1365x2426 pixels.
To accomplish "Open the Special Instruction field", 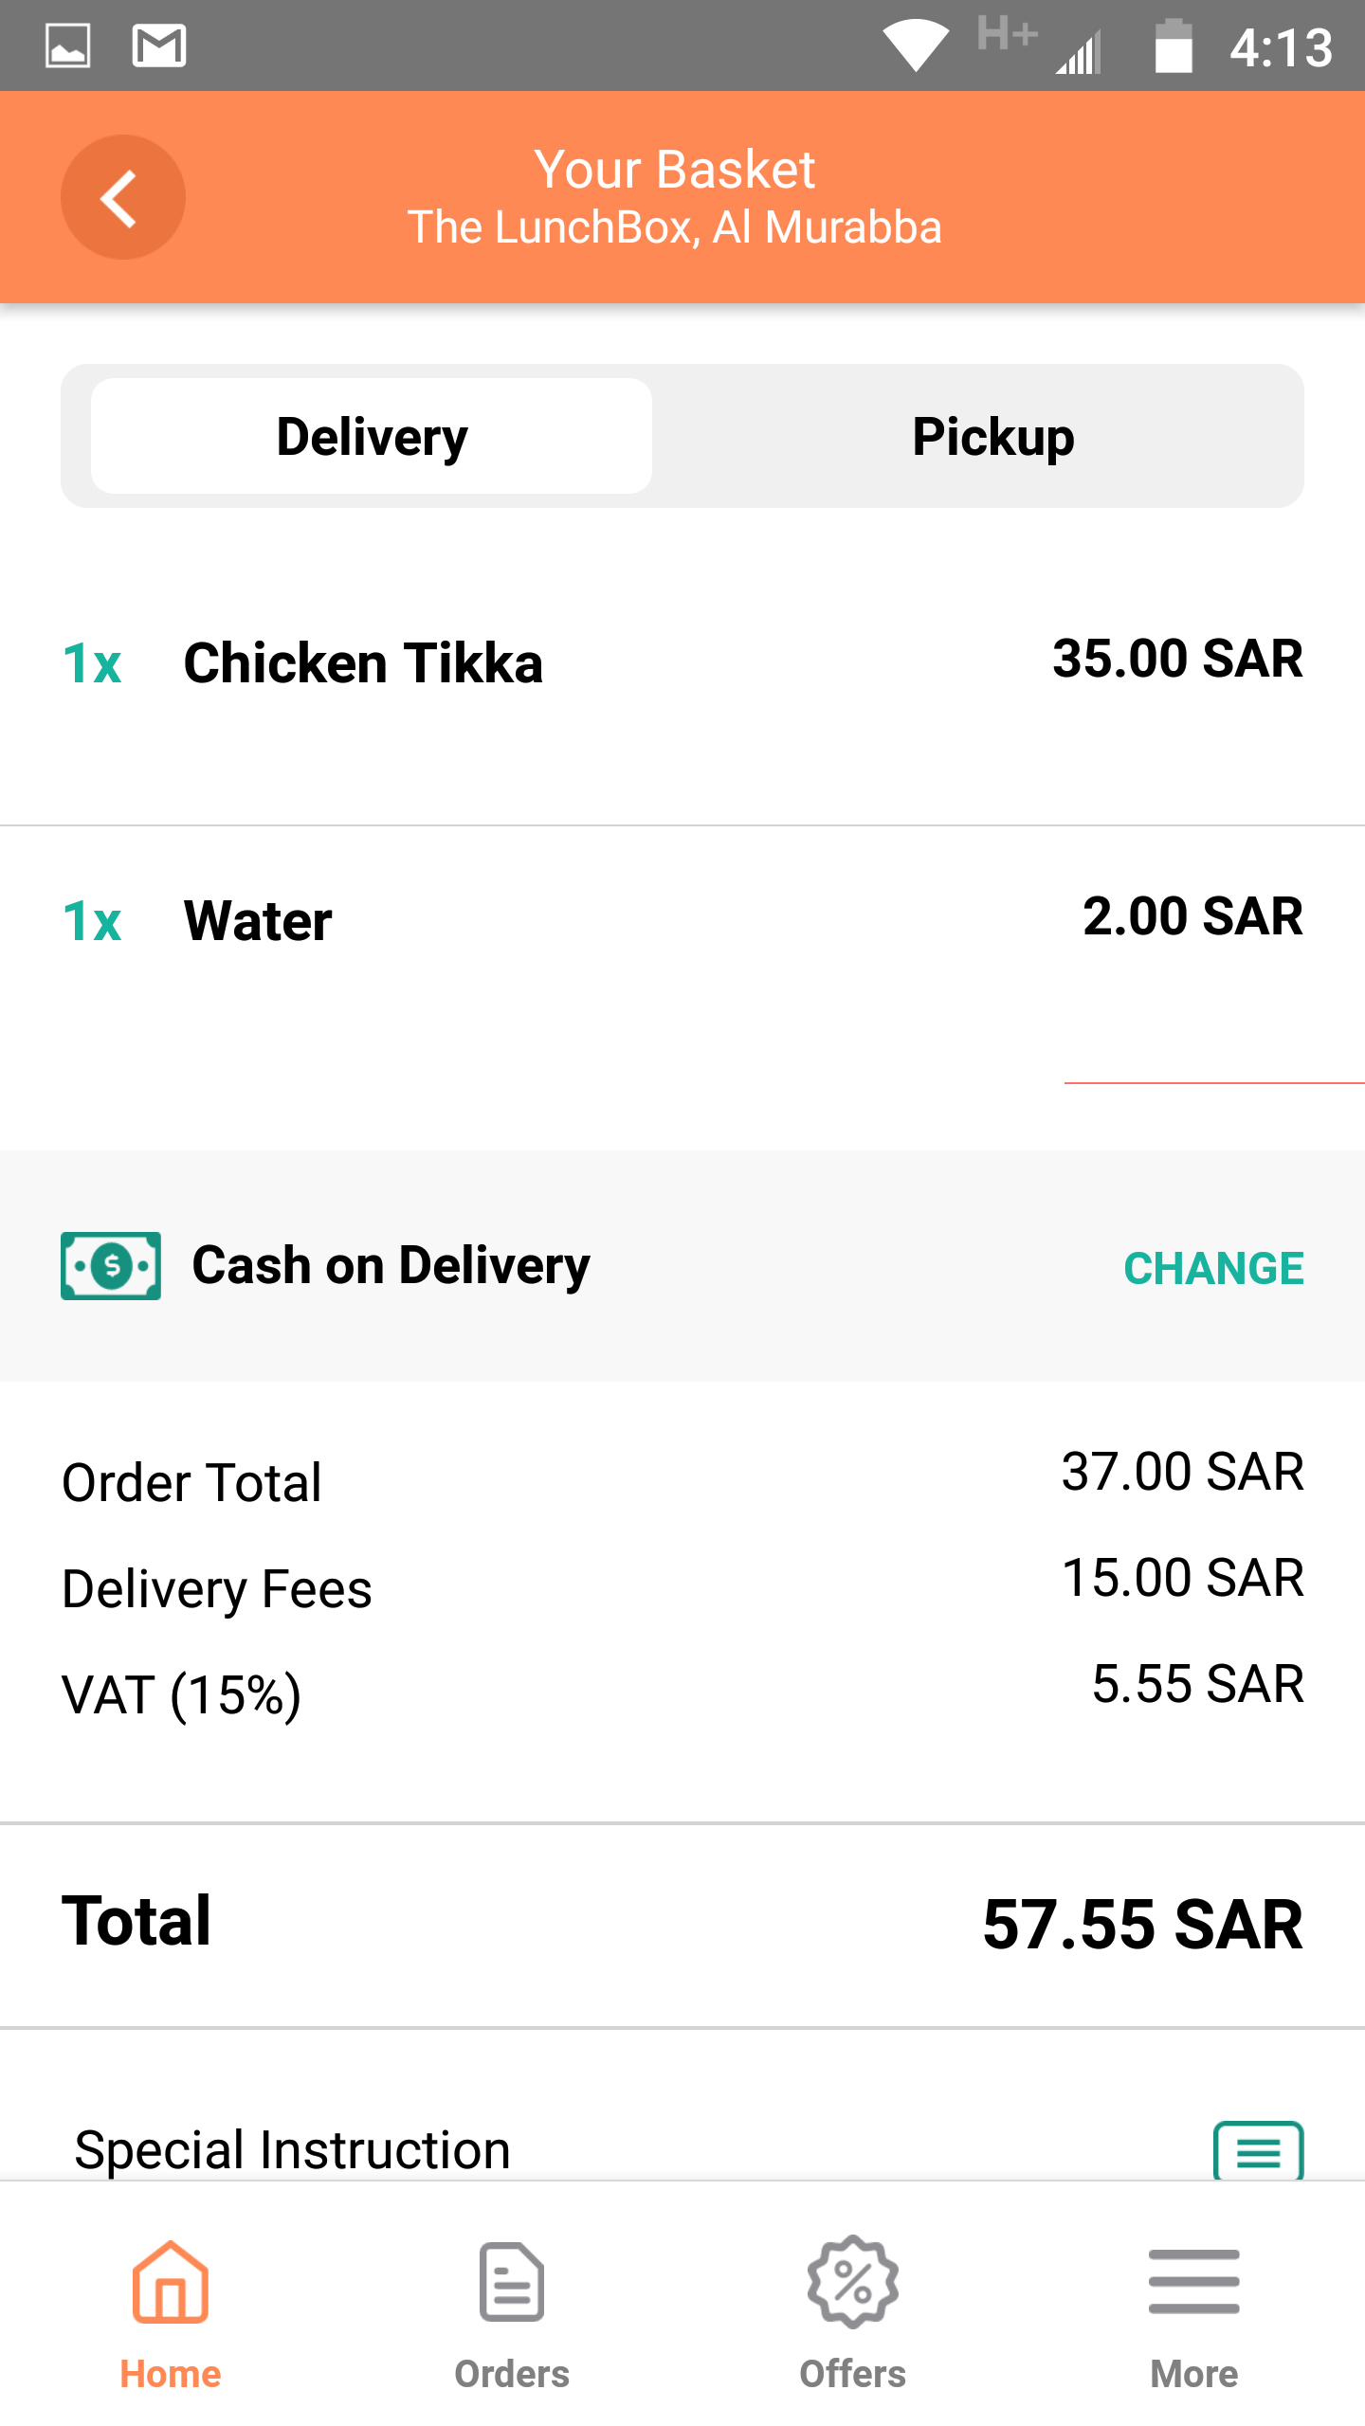I will (x=682, y=2149).
